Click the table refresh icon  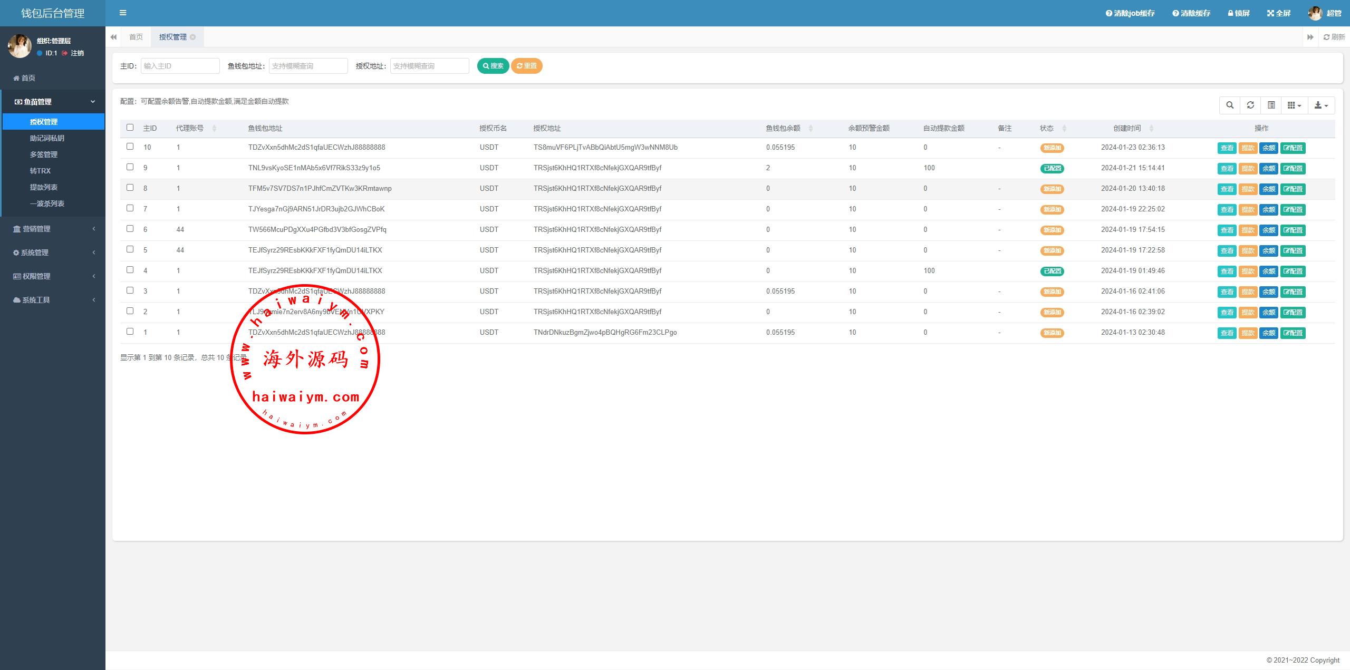tap(1250, 105)
